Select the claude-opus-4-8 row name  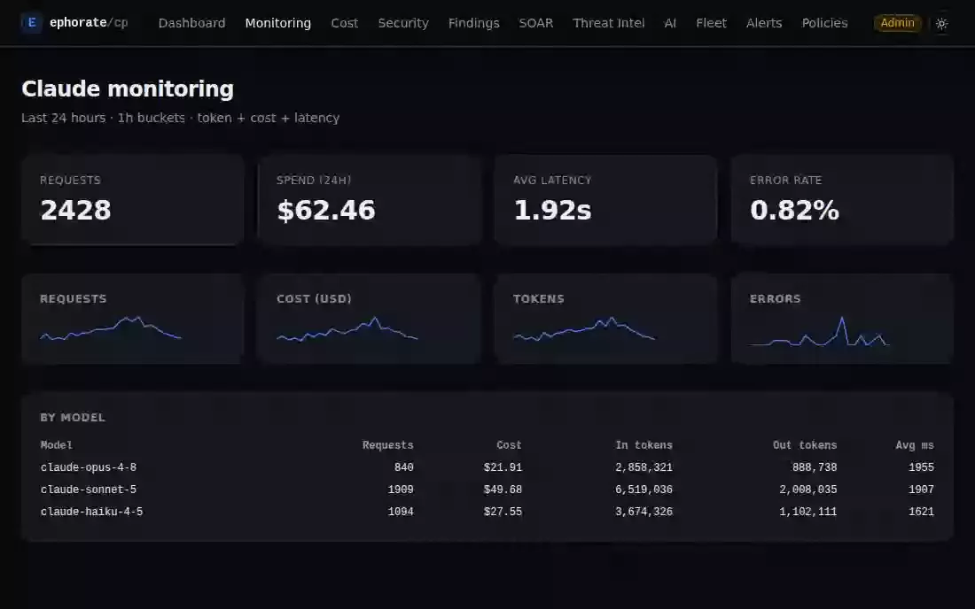point(89,467)
